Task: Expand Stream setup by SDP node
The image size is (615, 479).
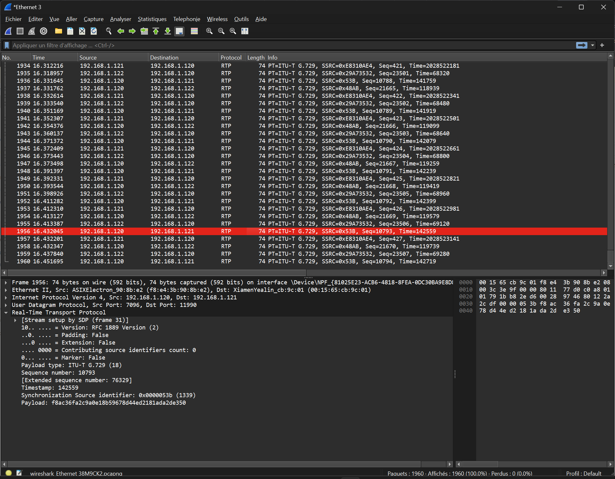Action: [x=15, y=320]
